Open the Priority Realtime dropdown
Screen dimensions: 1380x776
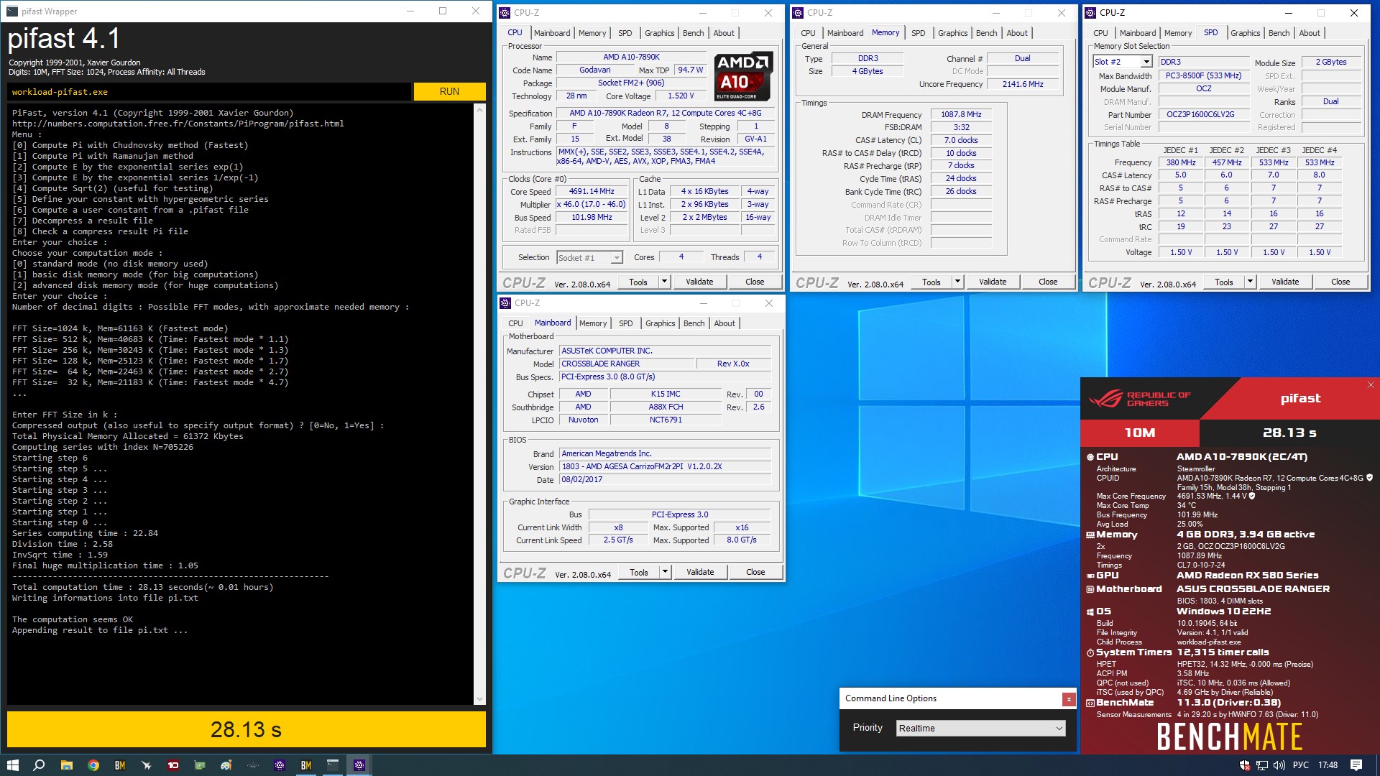tap(981, 728)
